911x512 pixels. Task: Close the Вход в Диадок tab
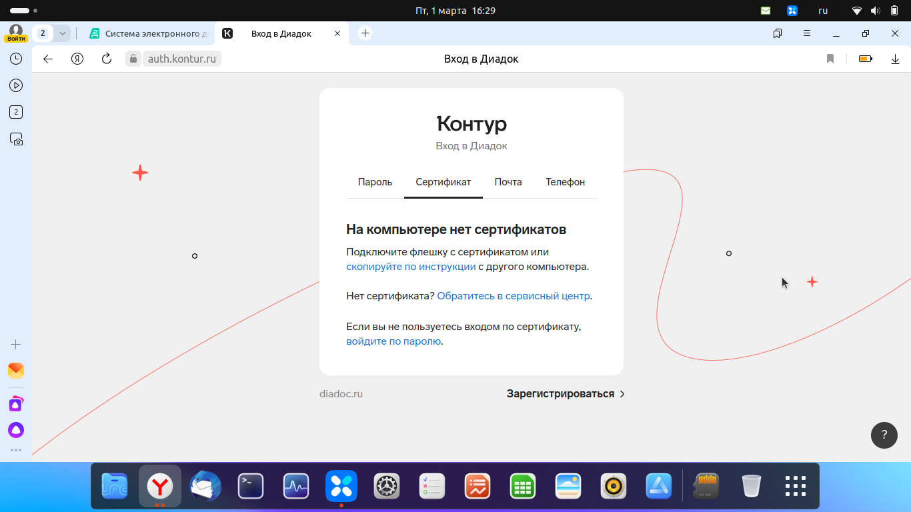[337, 33]
